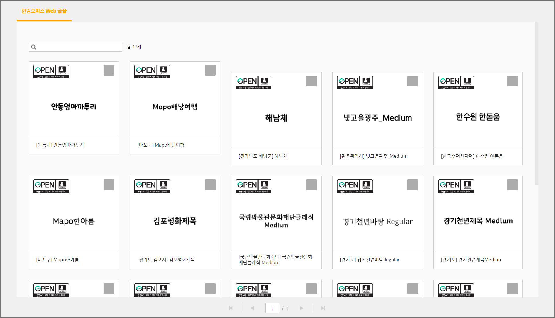
Task: Open the 한컴오피스 Web 글꼴 tab
Action: pos(44,11)
